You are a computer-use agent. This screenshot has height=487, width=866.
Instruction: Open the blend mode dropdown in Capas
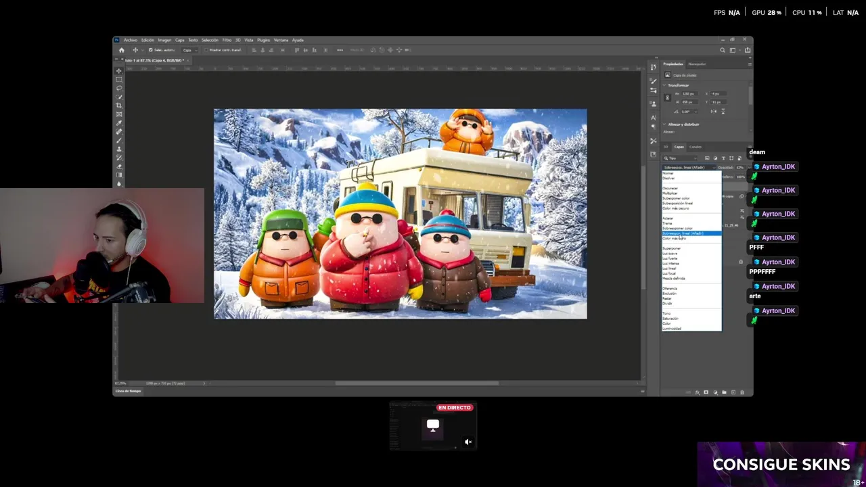point(689,167)
